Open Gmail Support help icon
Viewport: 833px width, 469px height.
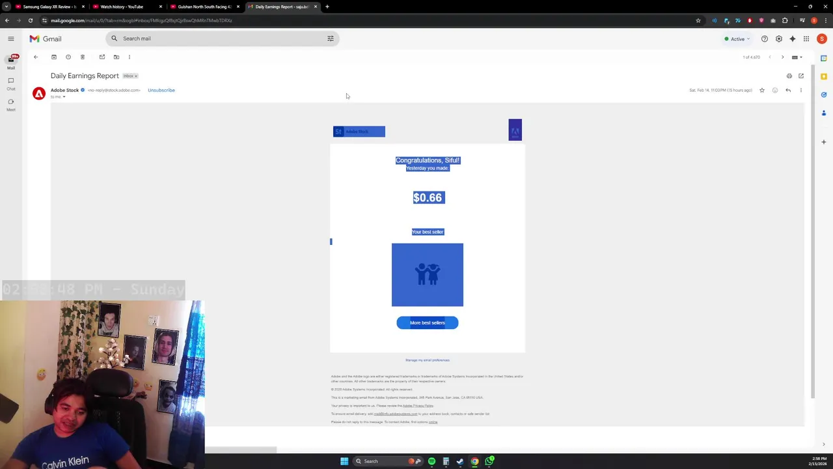765,39
